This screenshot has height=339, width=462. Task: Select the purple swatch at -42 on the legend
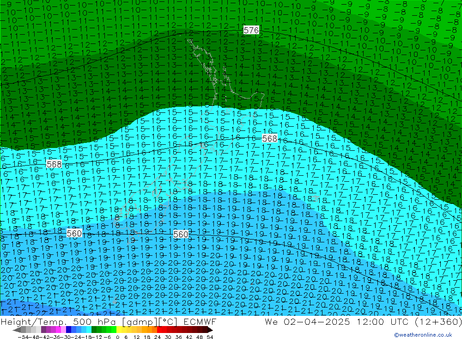click(43, 330)
